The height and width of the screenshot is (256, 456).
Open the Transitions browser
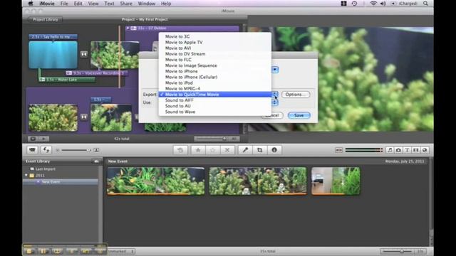click(x=416, y=150)
